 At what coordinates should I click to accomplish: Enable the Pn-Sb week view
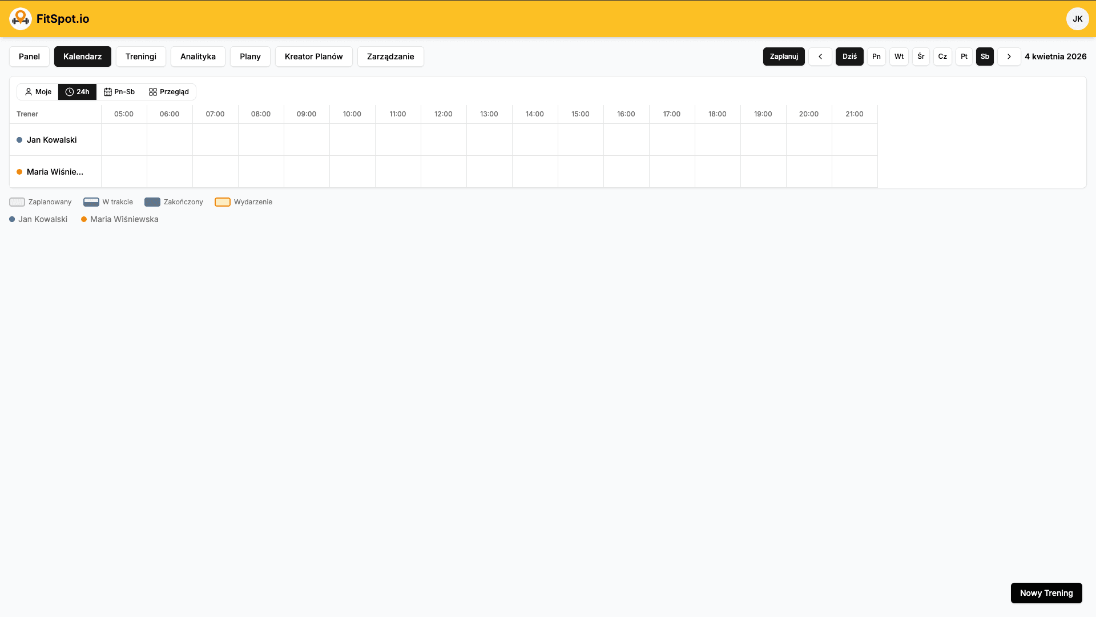pos(119,91)
